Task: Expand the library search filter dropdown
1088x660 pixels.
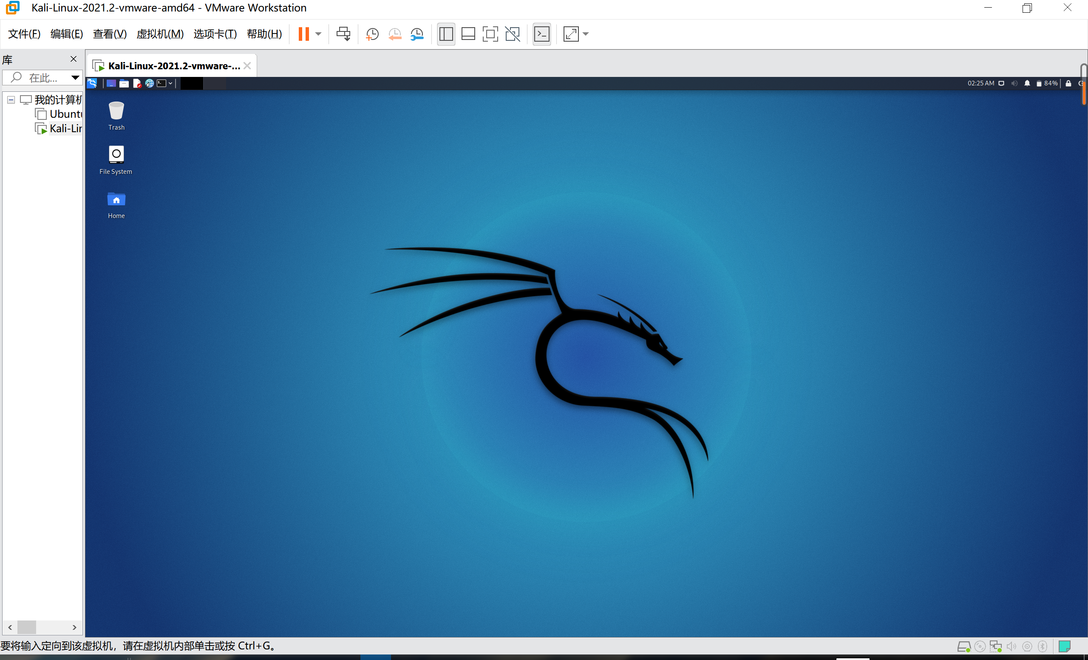Action: pos(75,78)
